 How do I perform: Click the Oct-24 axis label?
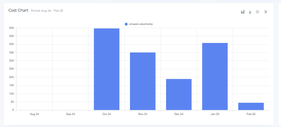pos(107,114)
